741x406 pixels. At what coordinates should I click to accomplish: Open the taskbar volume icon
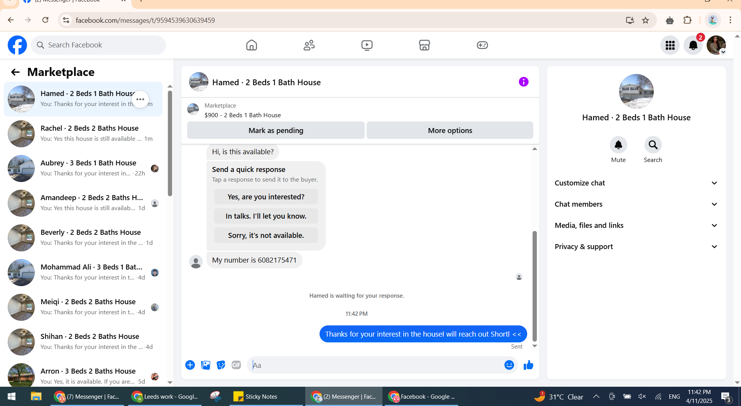642,396
